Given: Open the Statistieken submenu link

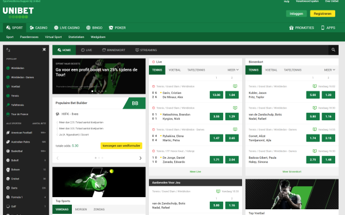Looking at the screenshot, I should (76, 37).
